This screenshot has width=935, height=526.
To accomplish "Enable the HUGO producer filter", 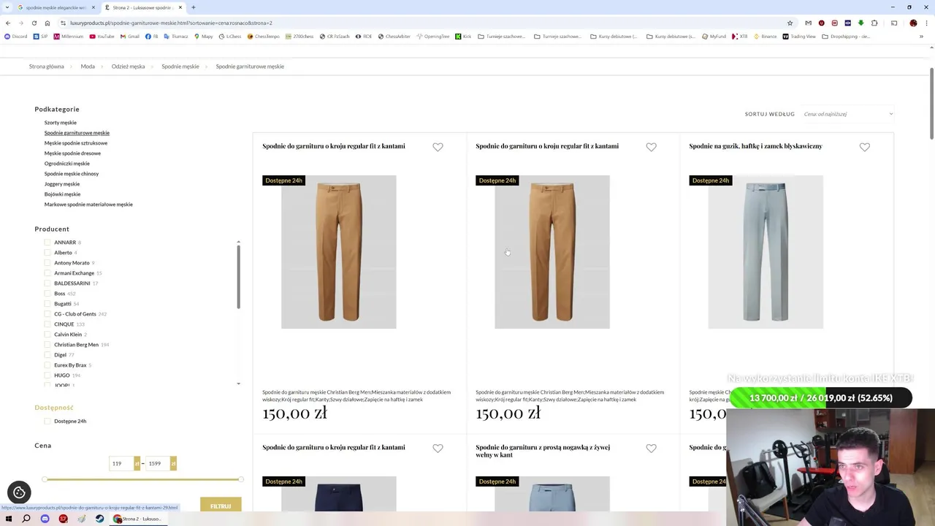I will (x=47, y=376).
